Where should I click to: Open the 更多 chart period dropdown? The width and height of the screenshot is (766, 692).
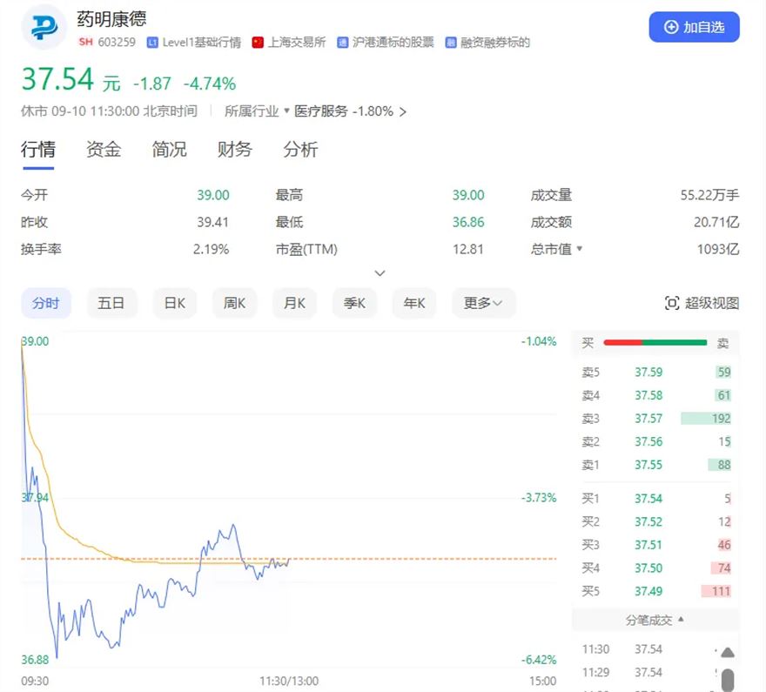point(483,303)
